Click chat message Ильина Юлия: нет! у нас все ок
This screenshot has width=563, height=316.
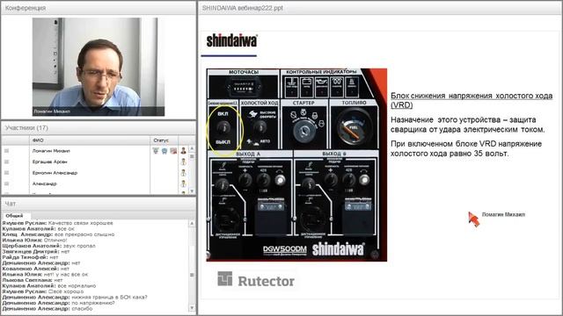click(x=45, y=275)
